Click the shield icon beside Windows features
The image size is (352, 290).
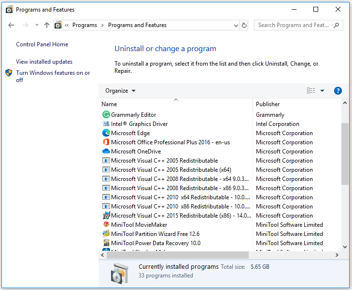9,73
